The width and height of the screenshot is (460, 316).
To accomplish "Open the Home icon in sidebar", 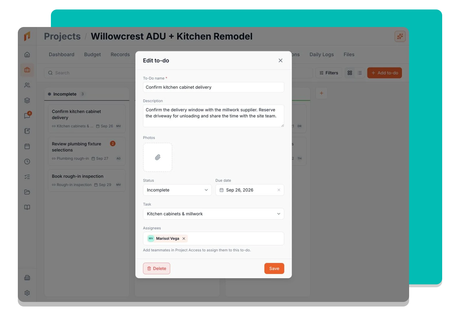I will pyautogui.click(x=27, y=55).
